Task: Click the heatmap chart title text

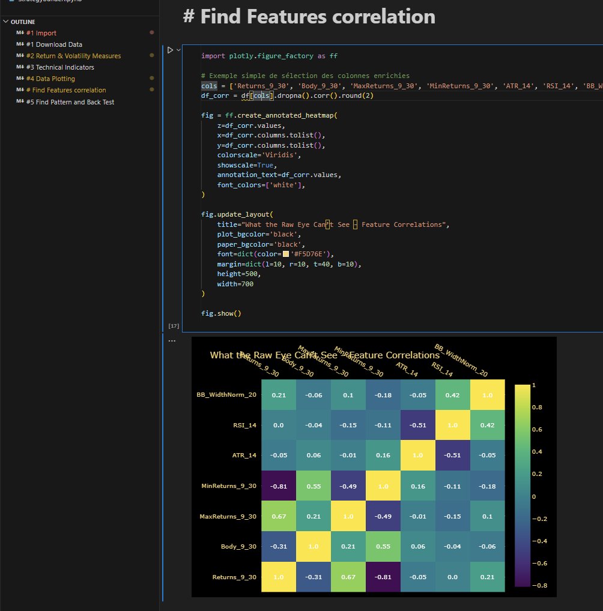Action: (x=324, y=355)
